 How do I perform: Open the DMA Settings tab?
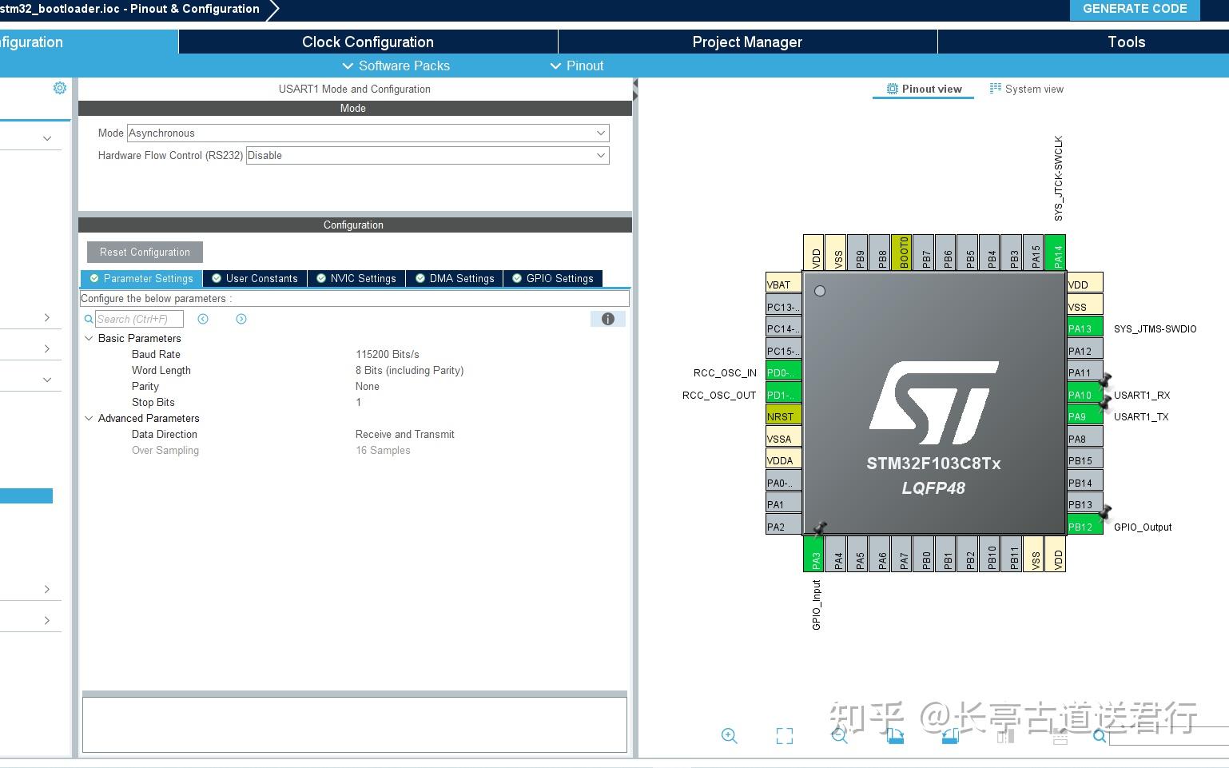tap(455, 278)
